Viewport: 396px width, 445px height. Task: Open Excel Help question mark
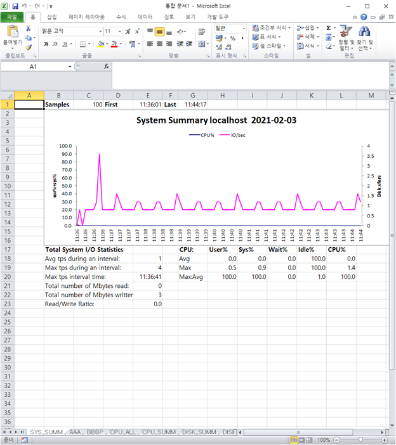(364, 17)
